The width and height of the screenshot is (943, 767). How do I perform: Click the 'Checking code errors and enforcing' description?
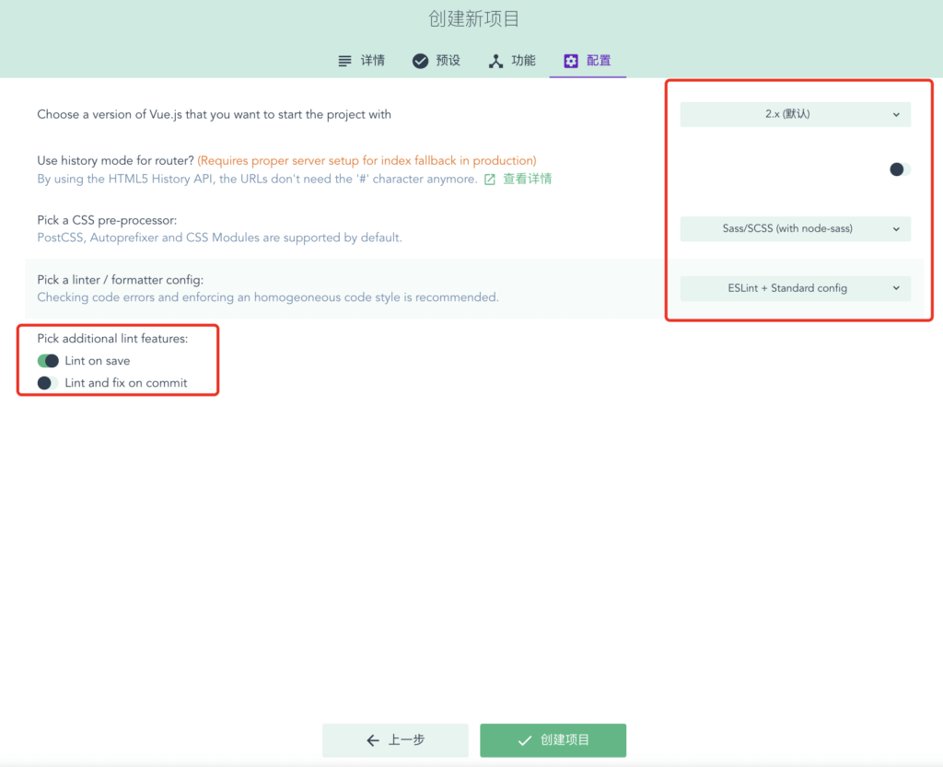click(268, 296)
